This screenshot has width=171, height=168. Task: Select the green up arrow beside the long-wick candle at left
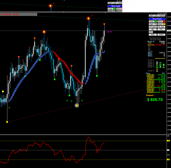click(x=9, y=108)
